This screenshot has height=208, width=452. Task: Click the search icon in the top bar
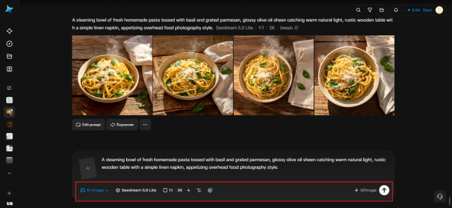click(358, 10)
